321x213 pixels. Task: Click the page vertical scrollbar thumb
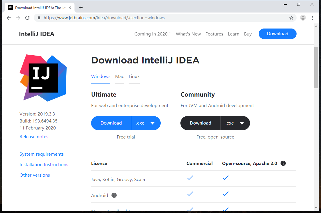[316, 68]
